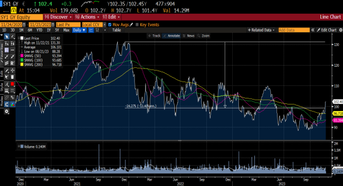343x186 pixels.
Task: Click the green SMAVG (100) color swatch
Action: click(22, 60)
